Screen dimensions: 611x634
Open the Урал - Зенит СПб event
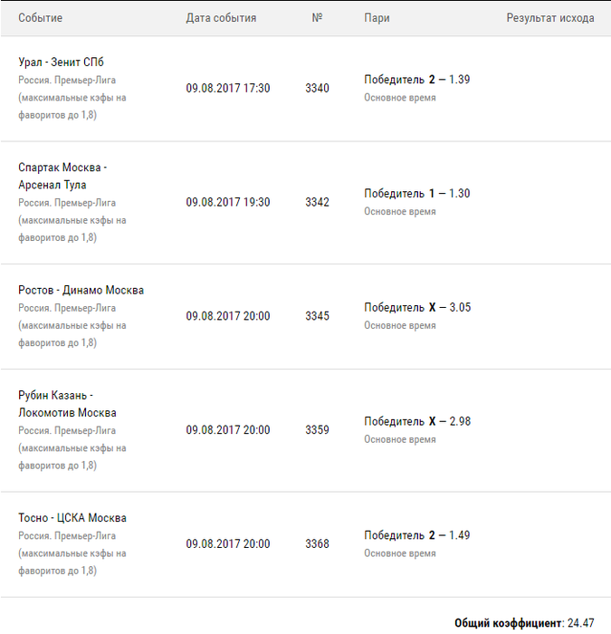61,62
